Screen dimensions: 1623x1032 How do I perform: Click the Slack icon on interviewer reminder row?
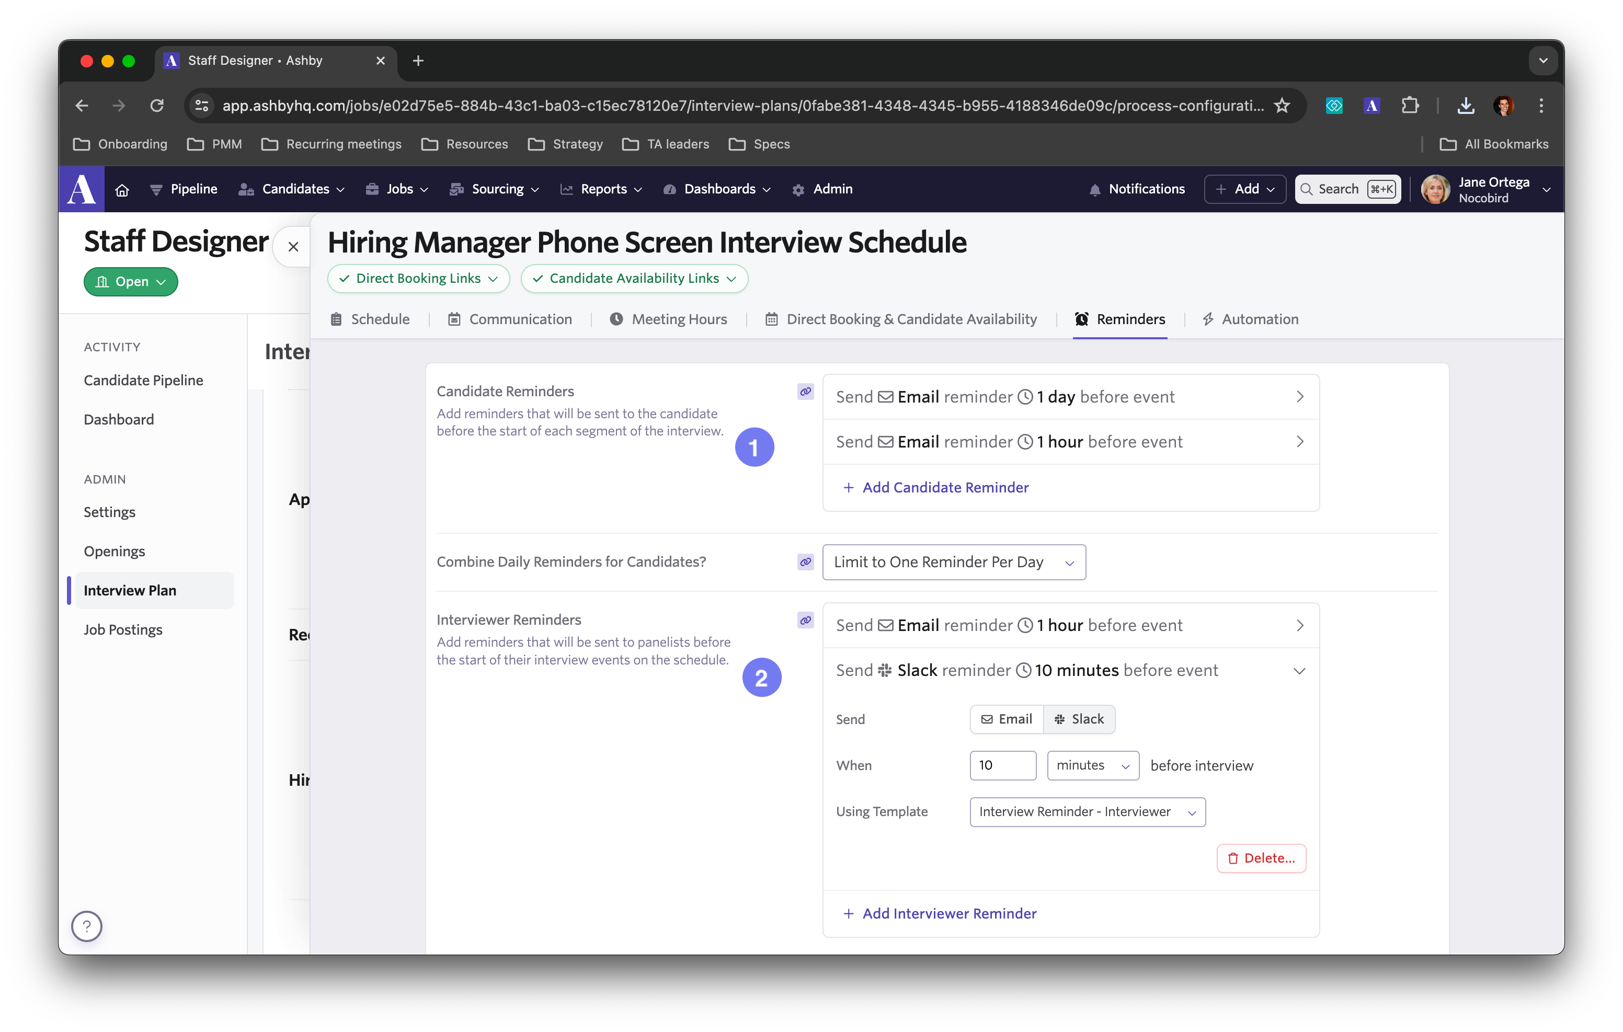pos(884,670)
